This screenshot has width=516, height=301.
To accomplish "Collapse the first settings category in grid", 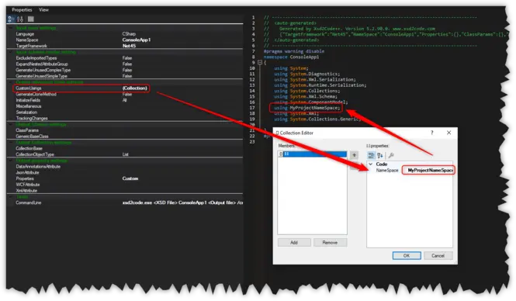I will pyautogui.click(x=11, y=28).
